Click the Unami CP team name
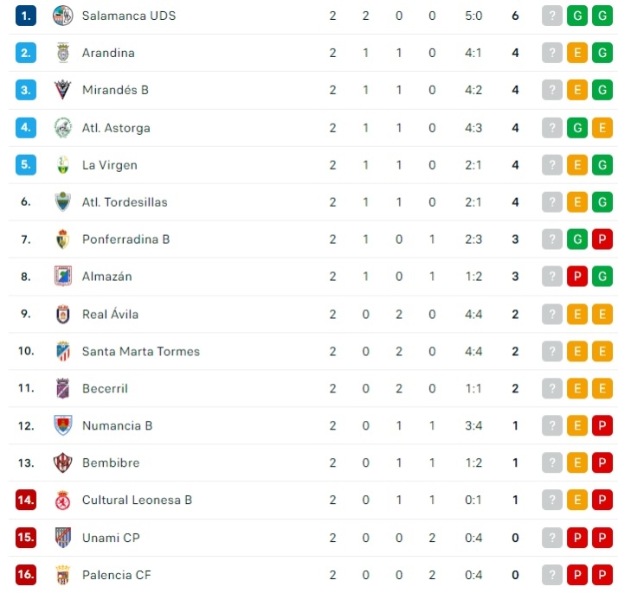Viewport: 618px width, 593px height. click(111, 538)
